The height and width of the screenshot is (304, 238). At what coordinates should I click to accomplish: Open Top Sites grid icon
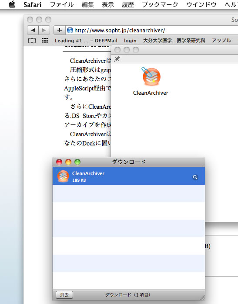click(x=45, y=40)
